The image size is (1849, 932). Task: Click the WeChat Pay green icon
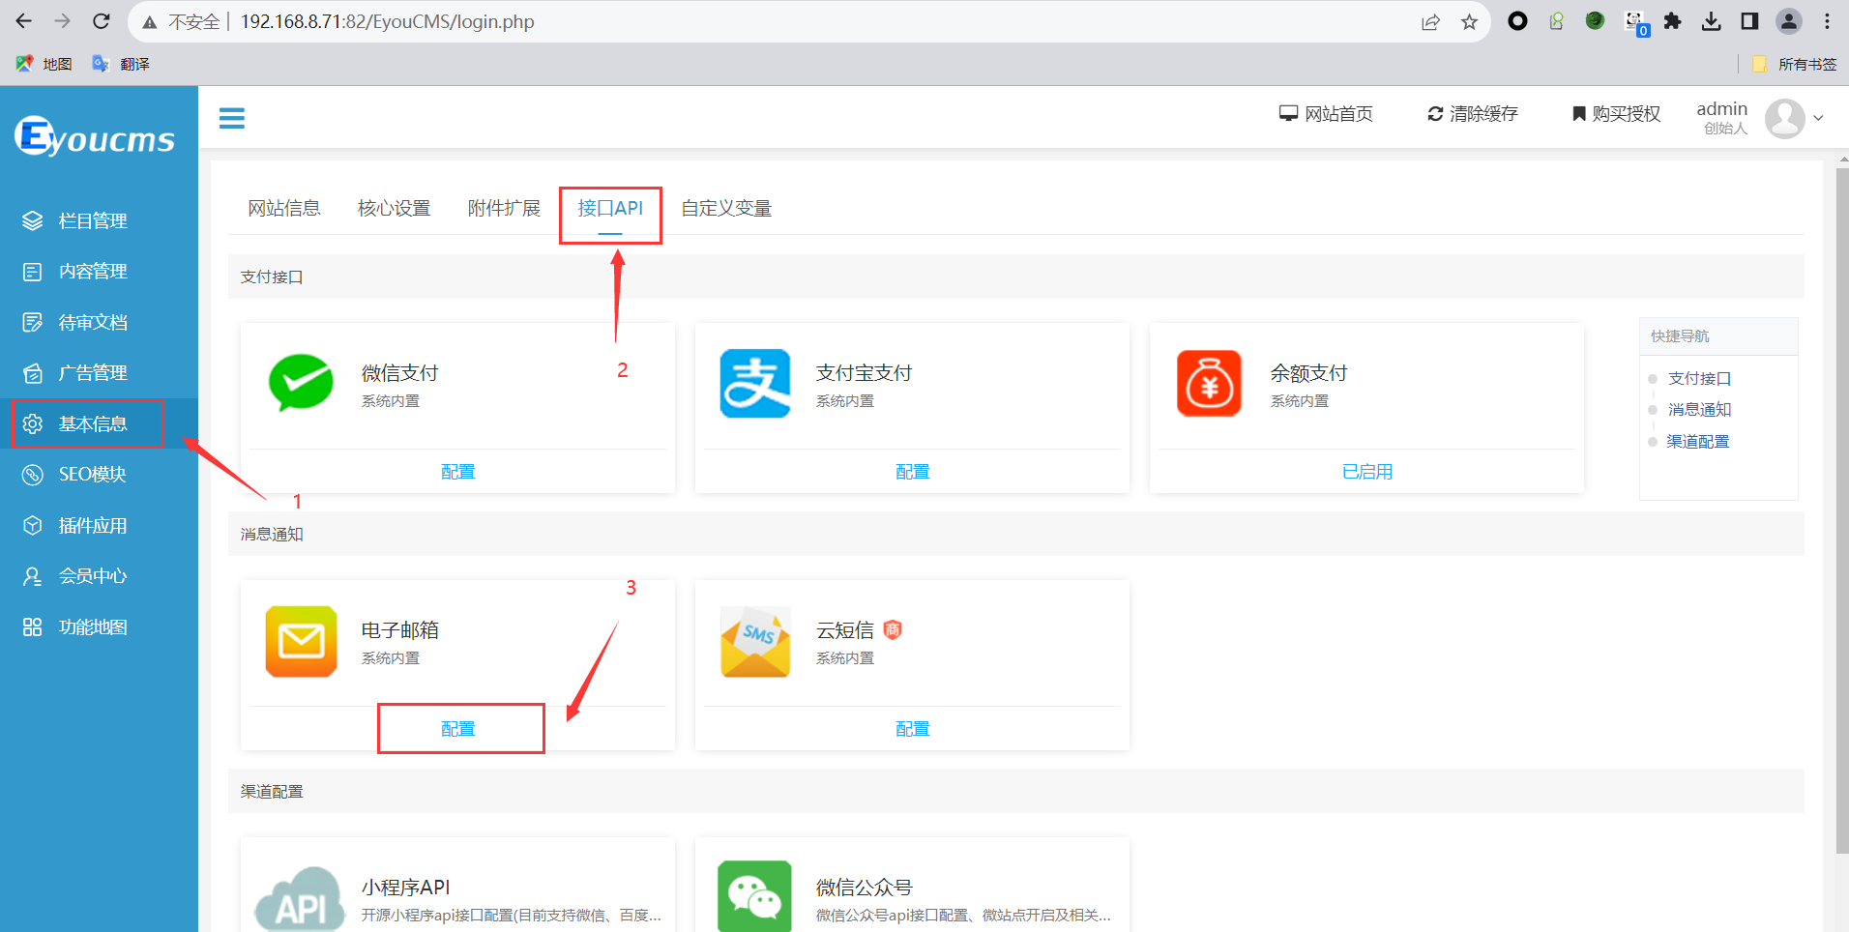click(301, 383)
